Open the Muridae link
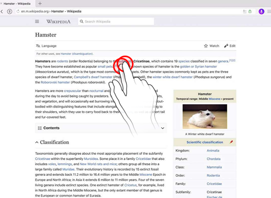The height and width of the screenshot is (198, 271). pyautogui.click(x=68, y=170)
